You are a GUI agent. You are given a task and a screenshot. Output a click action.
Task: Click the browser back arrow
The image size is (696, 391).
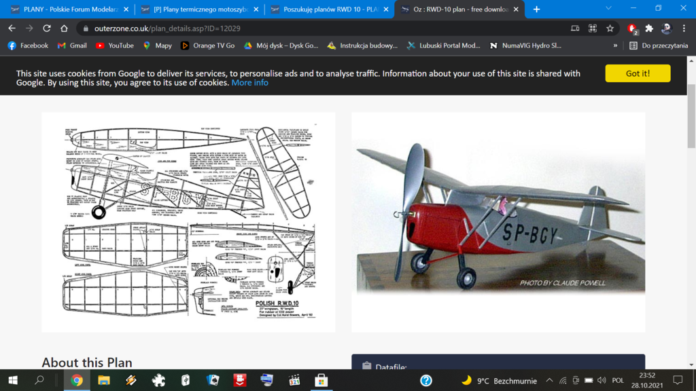point(12,29)
